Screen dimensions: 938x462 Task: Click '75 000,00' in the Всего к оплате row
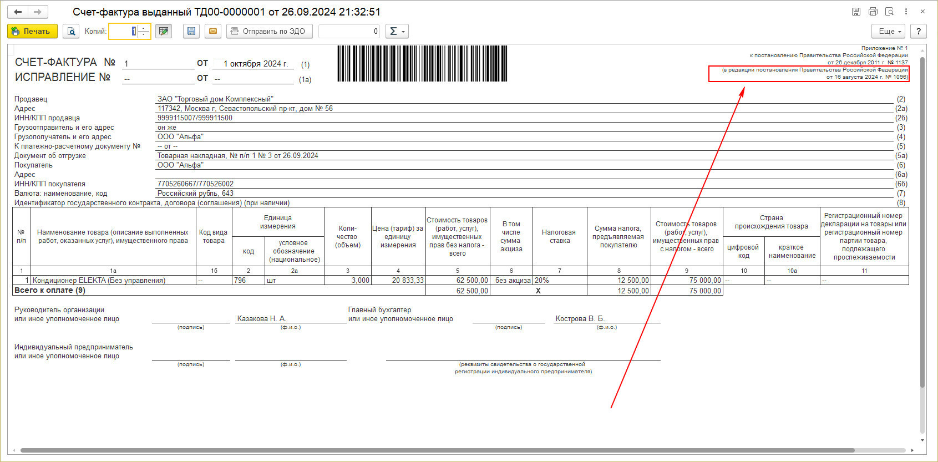687,291
